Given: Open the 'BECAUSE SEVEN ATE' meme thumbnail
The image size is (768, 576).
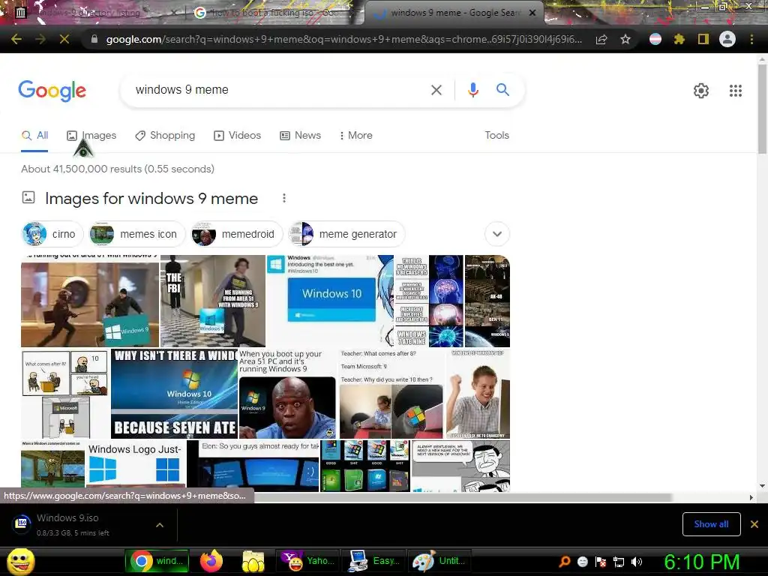Looking at the screenshot, I should (174, 393).
